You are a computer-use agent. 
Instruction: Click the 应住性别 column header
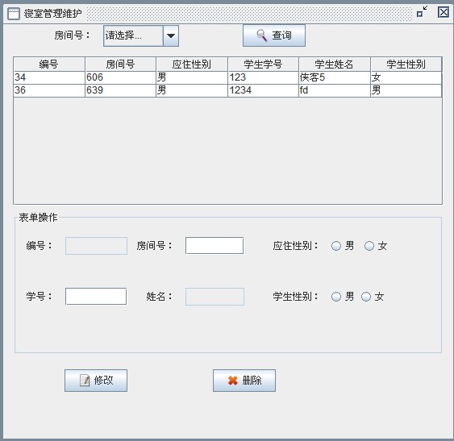[x=192, y=64]
